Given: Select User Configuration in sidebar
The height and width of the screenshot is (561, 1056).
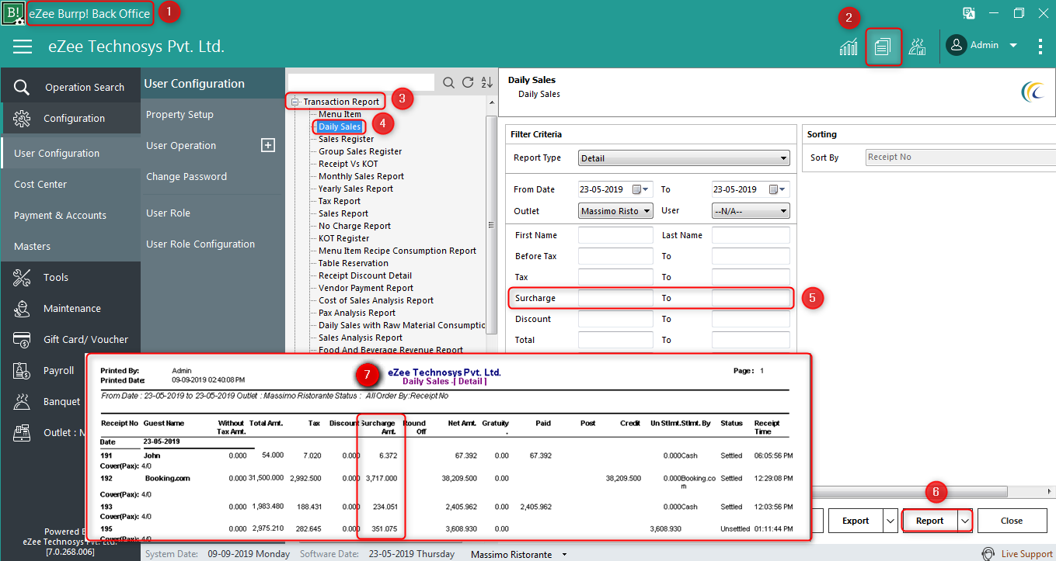Looking at the screenshot, I should tap(70, 153).
